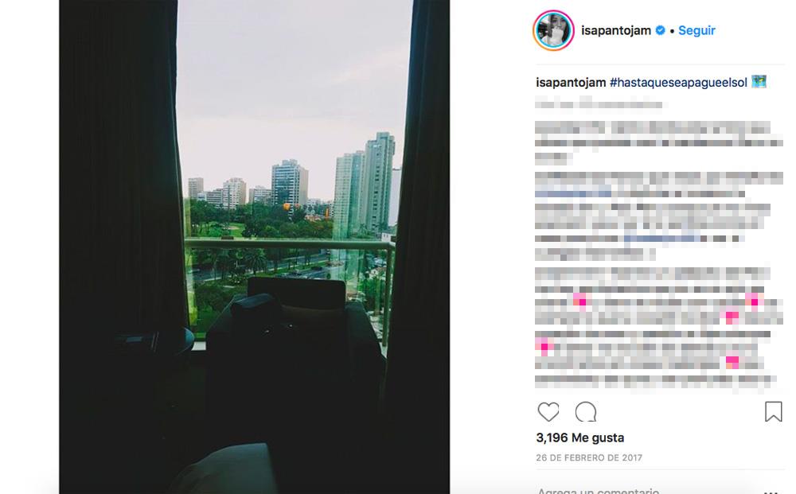This screenshot has height=494, width=796.
Task: Click the city skyline post photo
Action: [255, 247]
